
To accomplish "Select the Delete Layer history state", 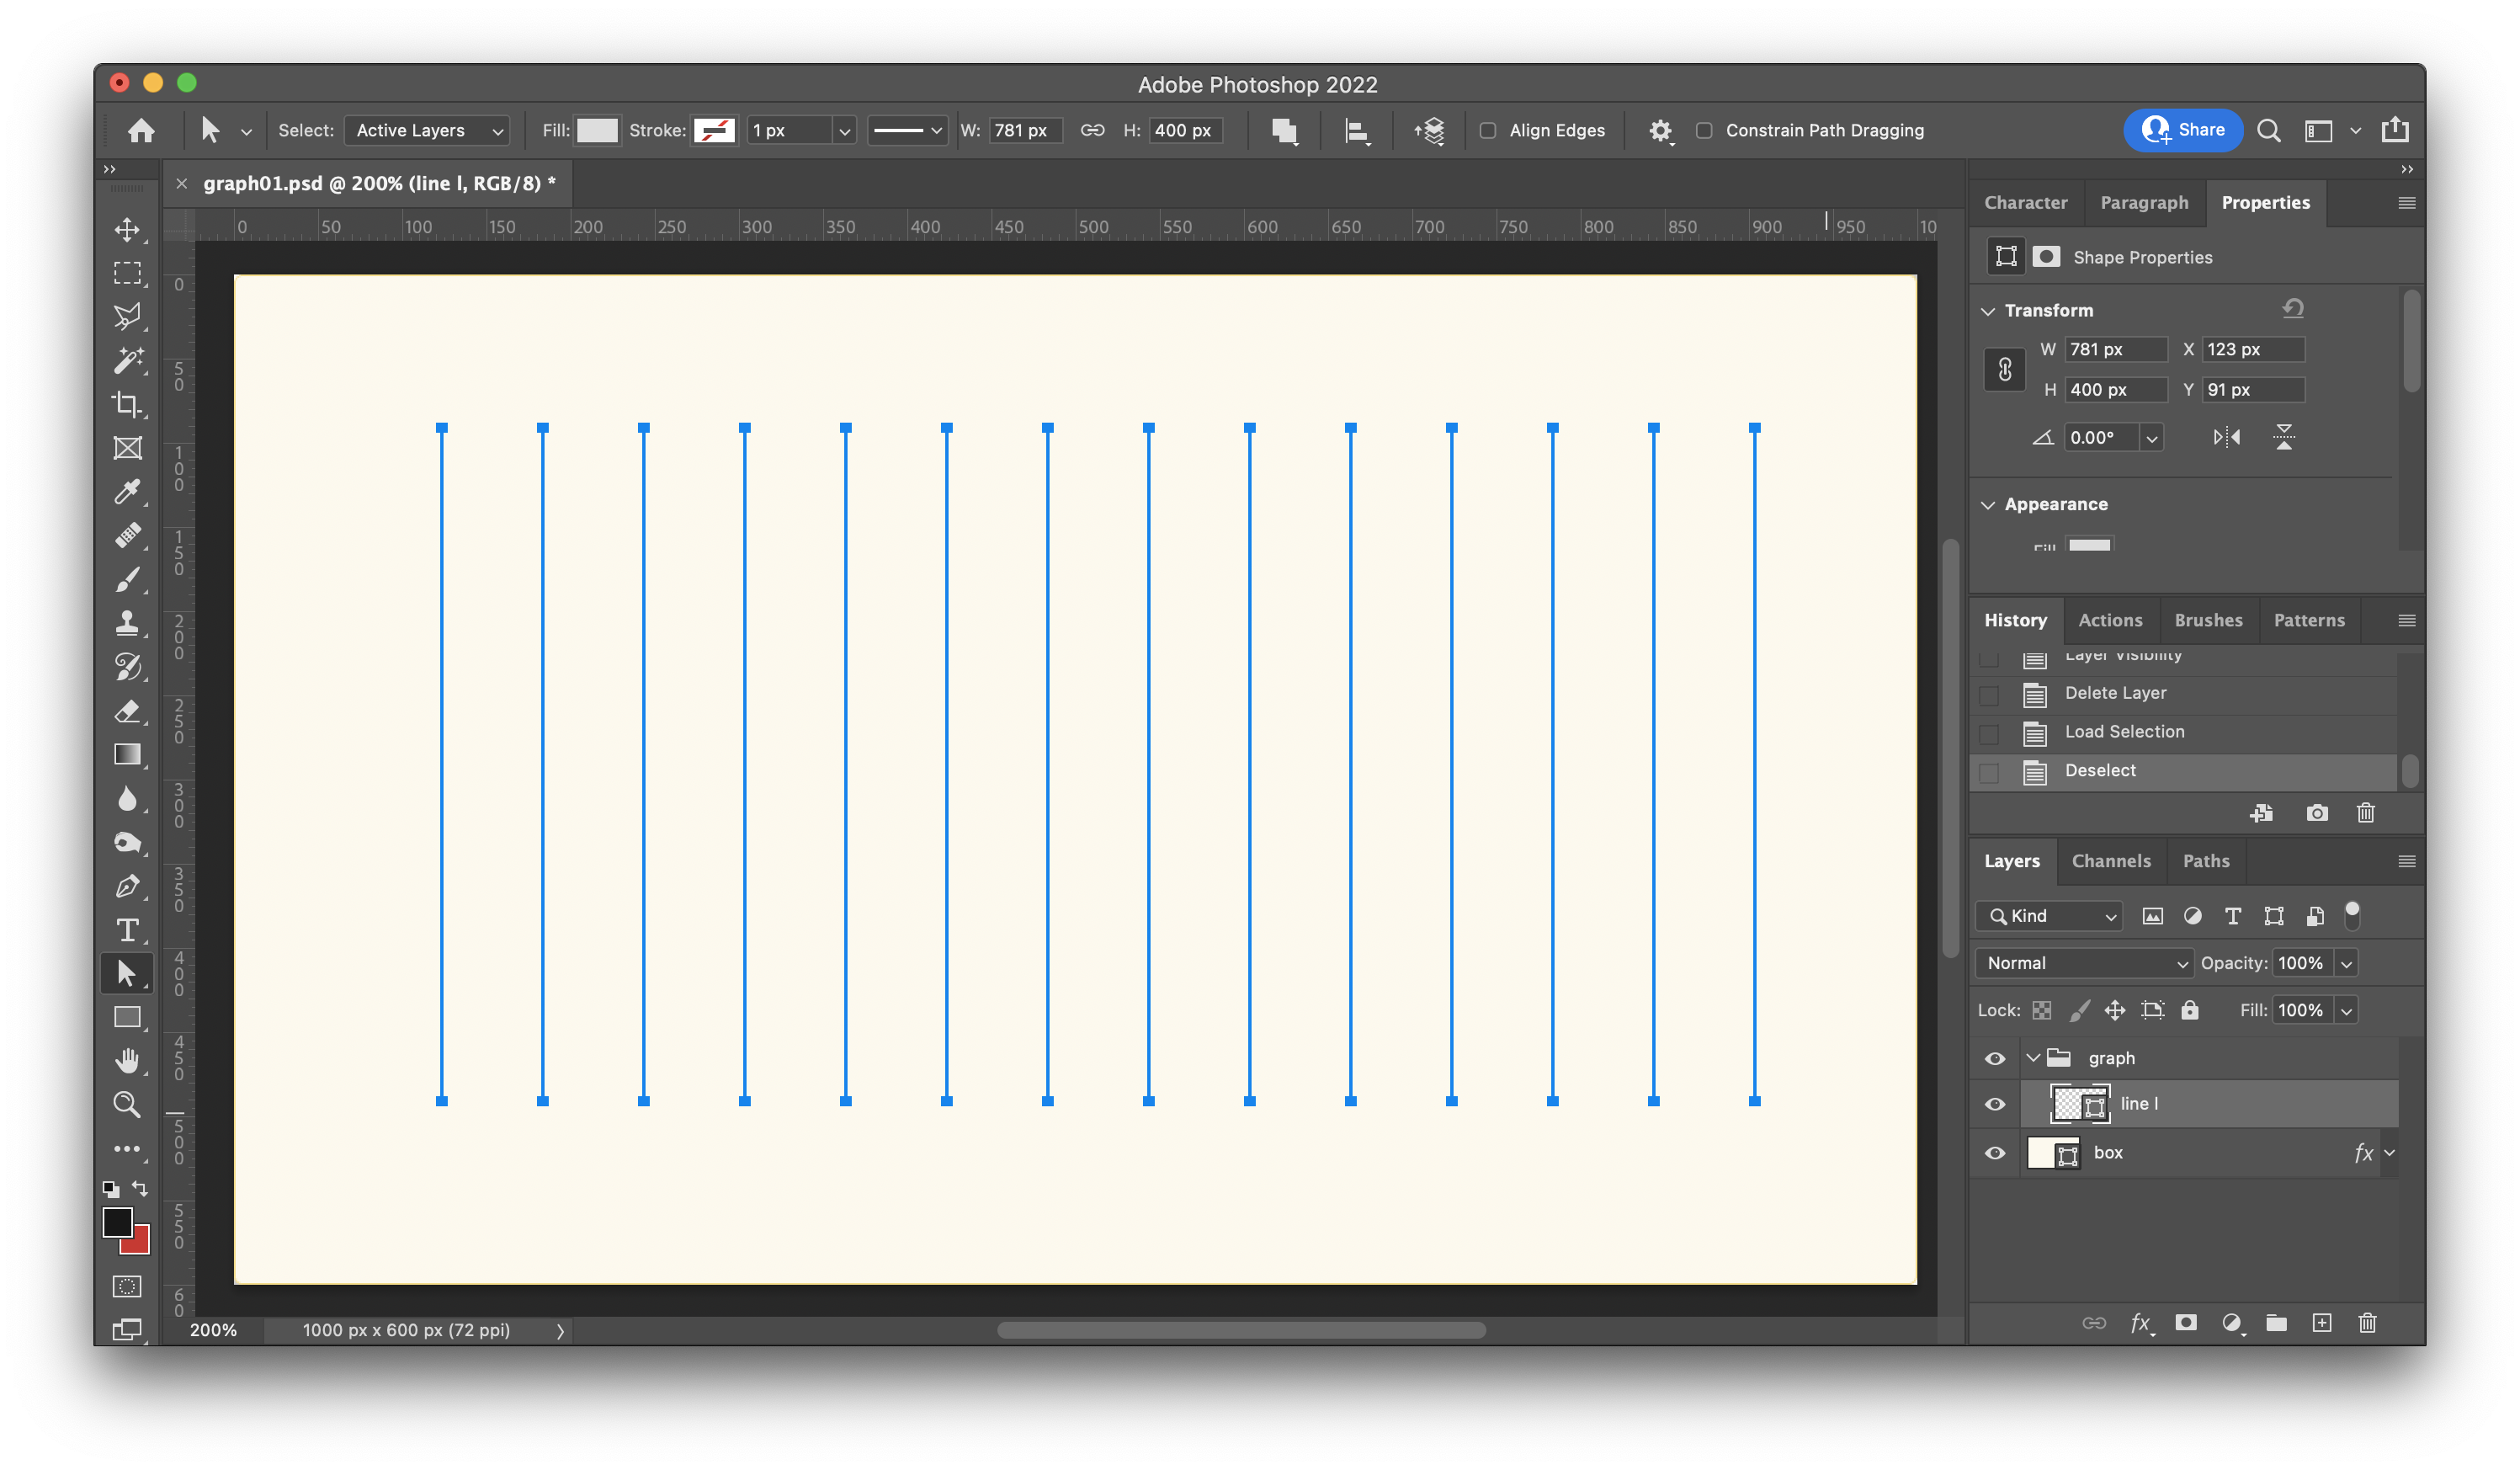I will (x=2115, y=693).
